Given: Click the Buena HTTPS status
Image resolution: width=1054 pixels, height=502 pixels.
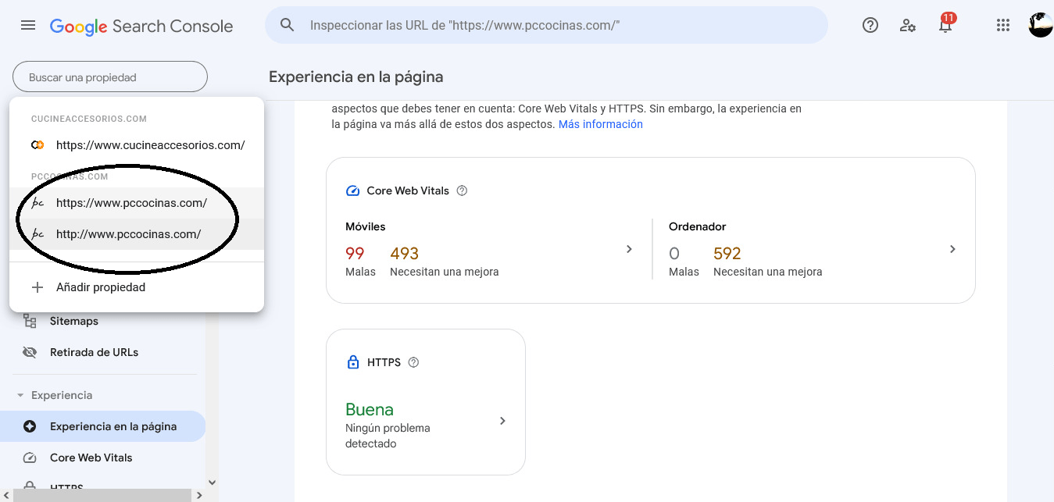Looking at the screenshot, I should point(370,409).
